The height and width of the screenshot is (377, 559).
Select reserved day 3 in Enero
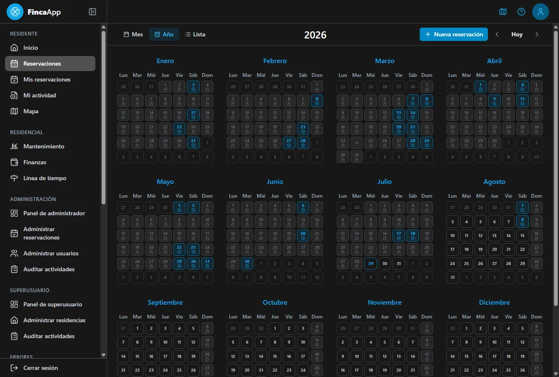(193, 87)
